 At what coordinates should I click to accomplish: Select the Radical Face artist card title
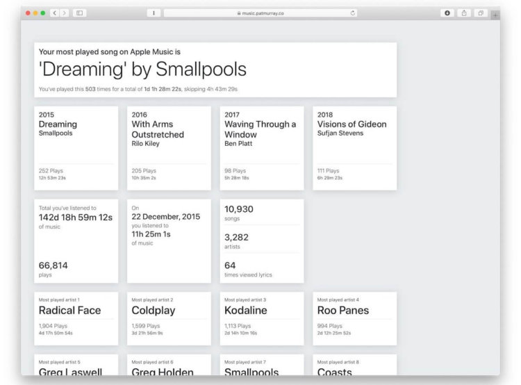click(x=69, y=311)
